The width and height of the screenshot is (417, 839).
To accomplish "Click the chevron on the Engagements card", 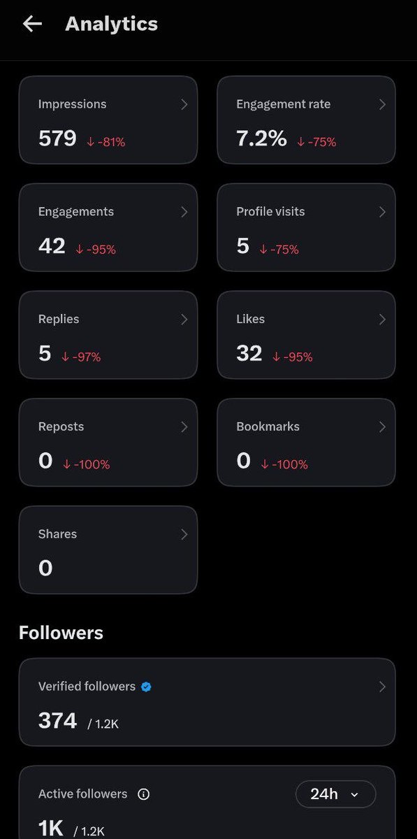I will pyautogui.click(x=184, y=212).
